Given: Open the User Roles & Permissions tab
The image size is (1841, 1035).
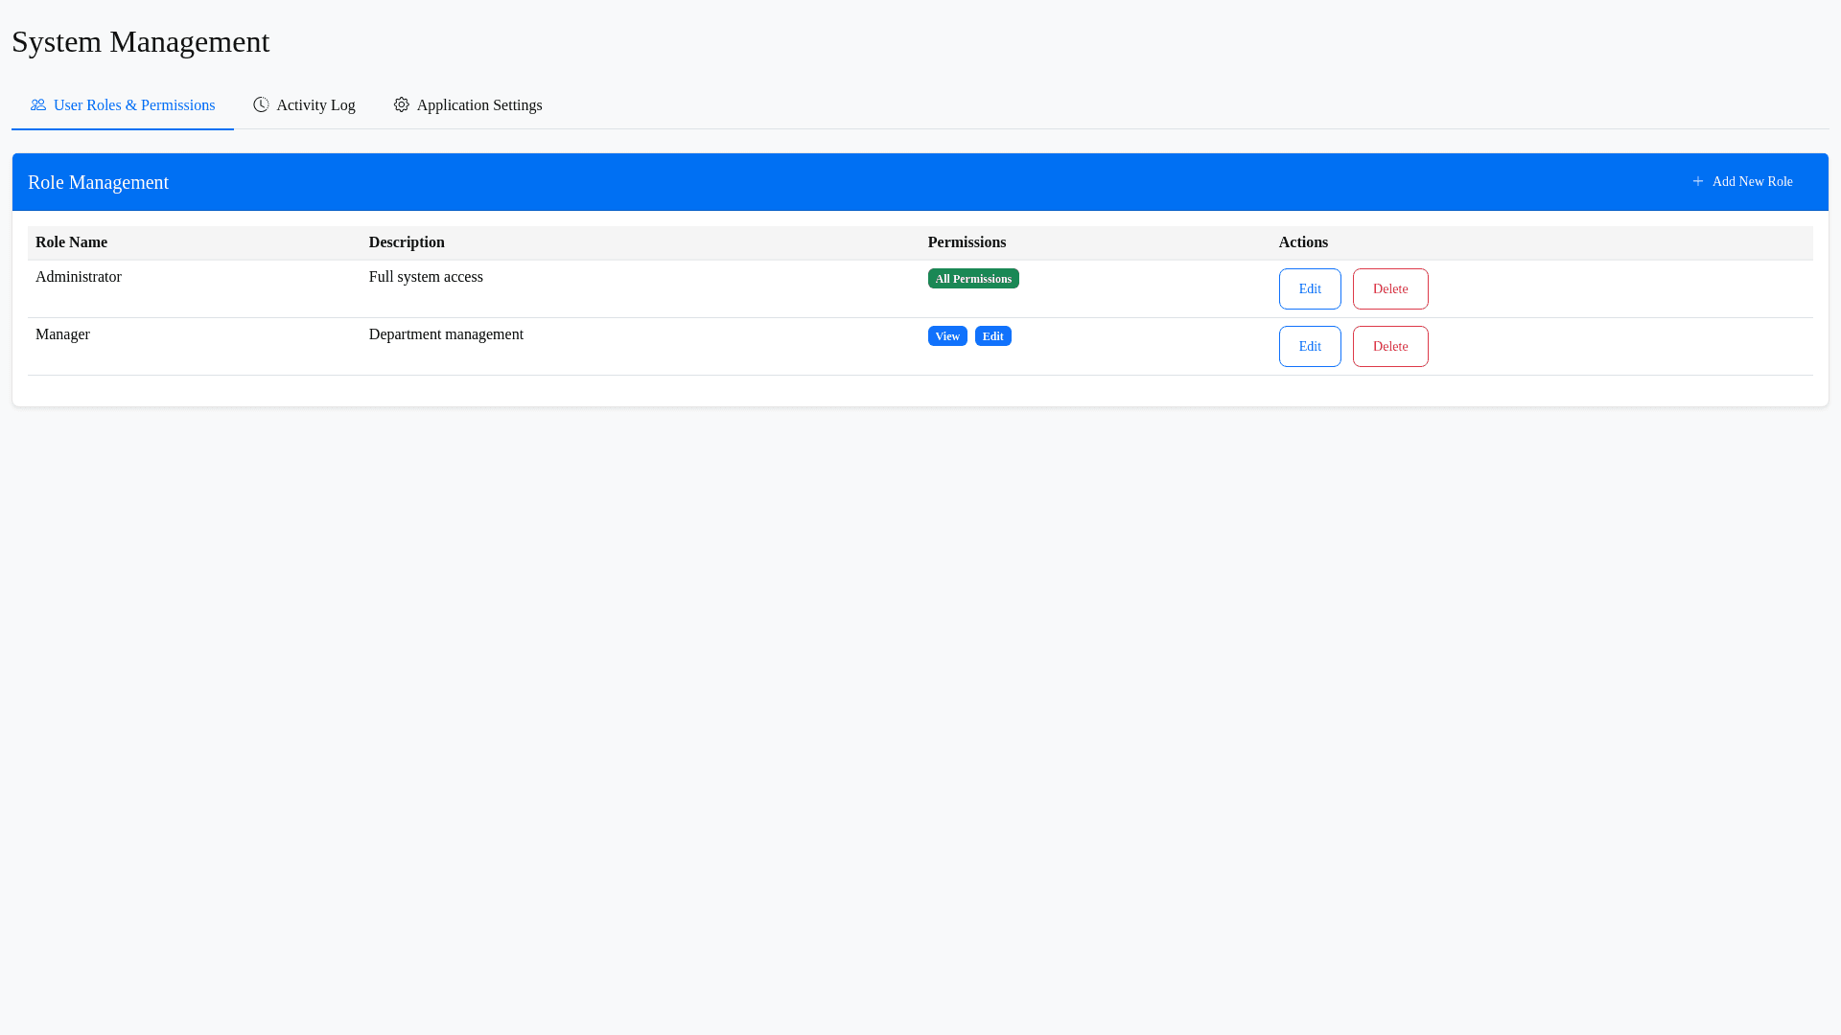Looking at the screenshot, I should pyautogui.click(x=134, y=105).
